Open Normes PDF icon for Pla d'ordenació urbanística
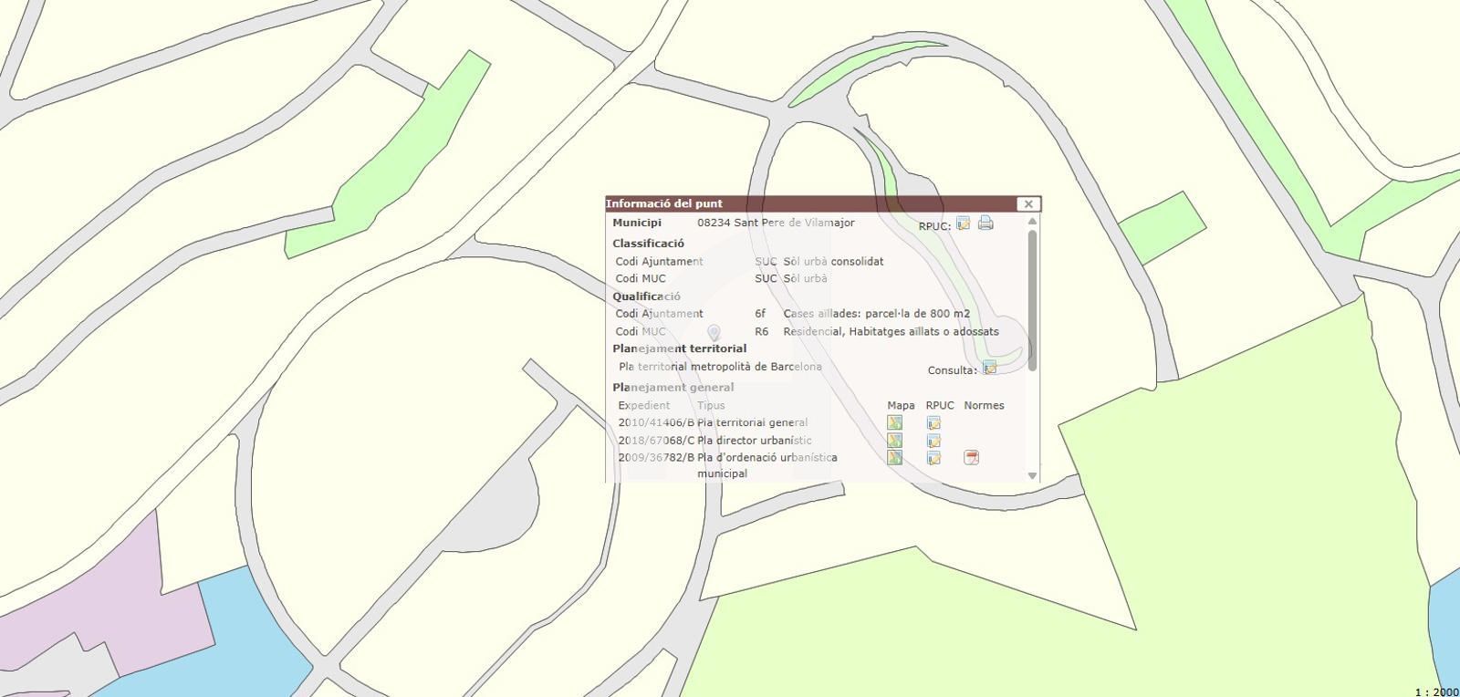1460x697 pixels. pyautogui.click(x=972, y=458)
